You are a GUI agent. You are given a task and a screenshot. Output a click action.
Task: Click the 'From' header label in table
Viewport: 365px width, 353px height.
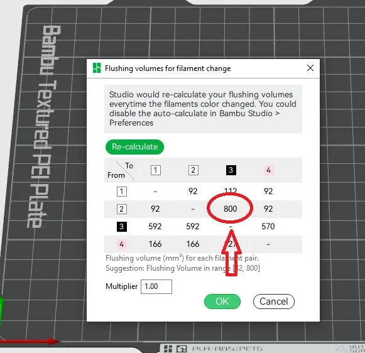(x=116, y=175)
